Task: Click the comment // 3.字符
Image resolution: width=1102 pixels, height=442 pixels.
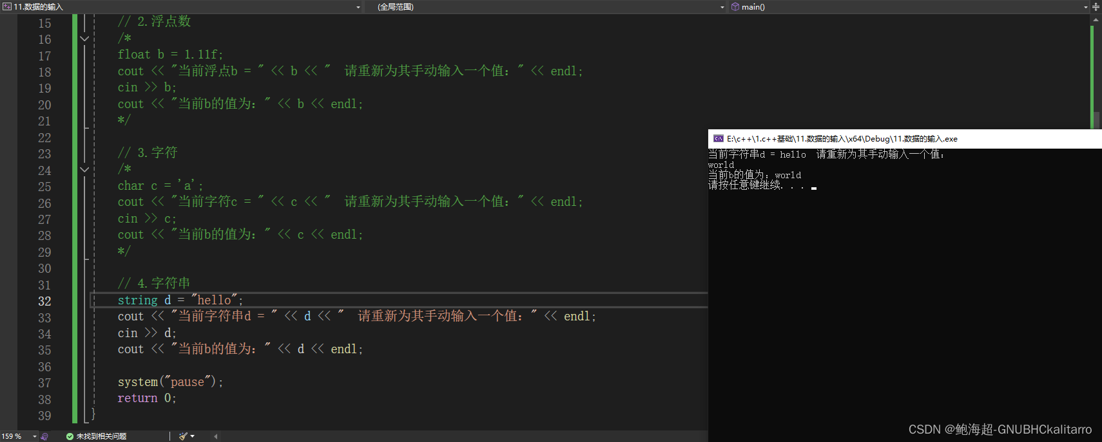Action: coord(147,152)
